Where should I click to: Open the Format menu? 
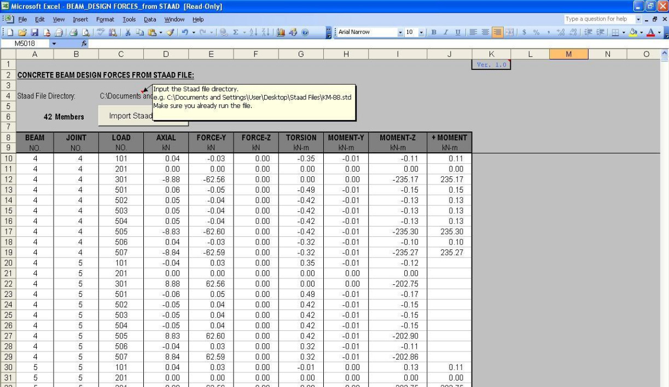[x=105, y=20]
